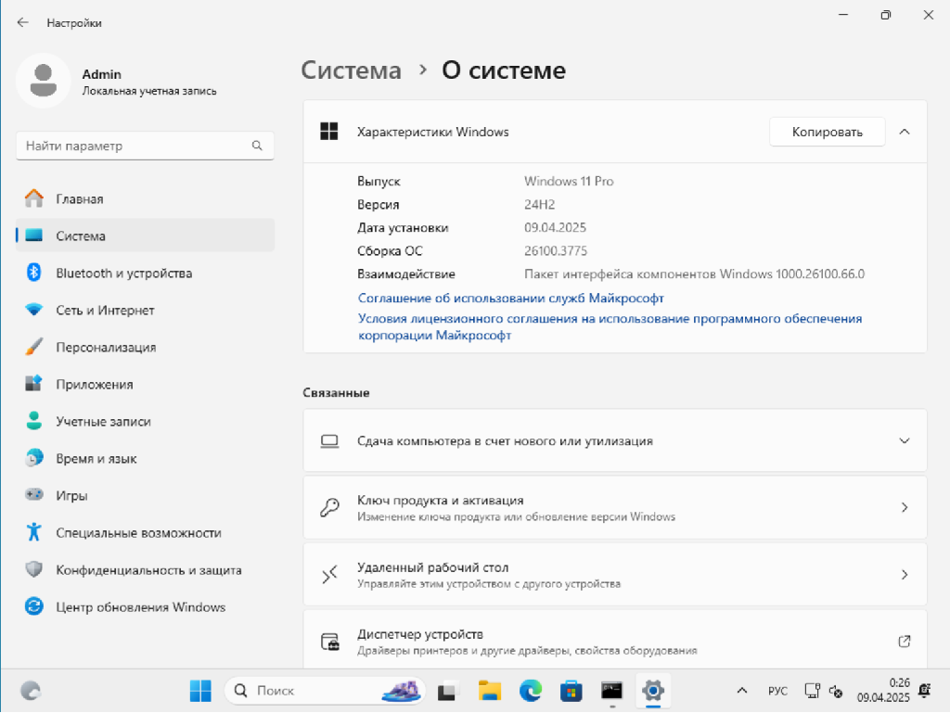
Task: Click the Time and language globe icon
Action: (x=34, y=458)
